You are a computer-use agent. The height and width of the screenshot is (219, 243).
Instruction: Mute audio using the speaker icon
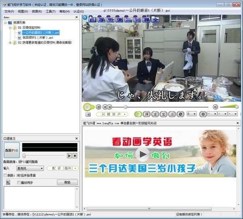click(x=215, y=107)
